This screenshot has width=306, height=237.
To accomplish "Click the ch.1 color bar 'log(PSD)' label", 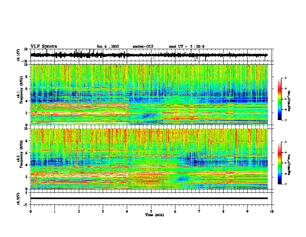I will [x=289, y=101].
